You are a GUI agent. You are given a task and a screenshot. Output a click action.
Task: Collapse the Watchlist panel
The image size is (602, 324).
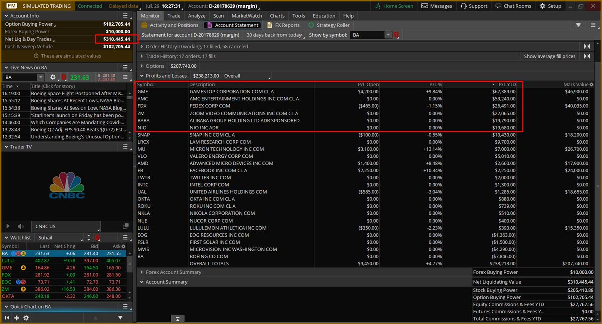[x=6, y=237]
